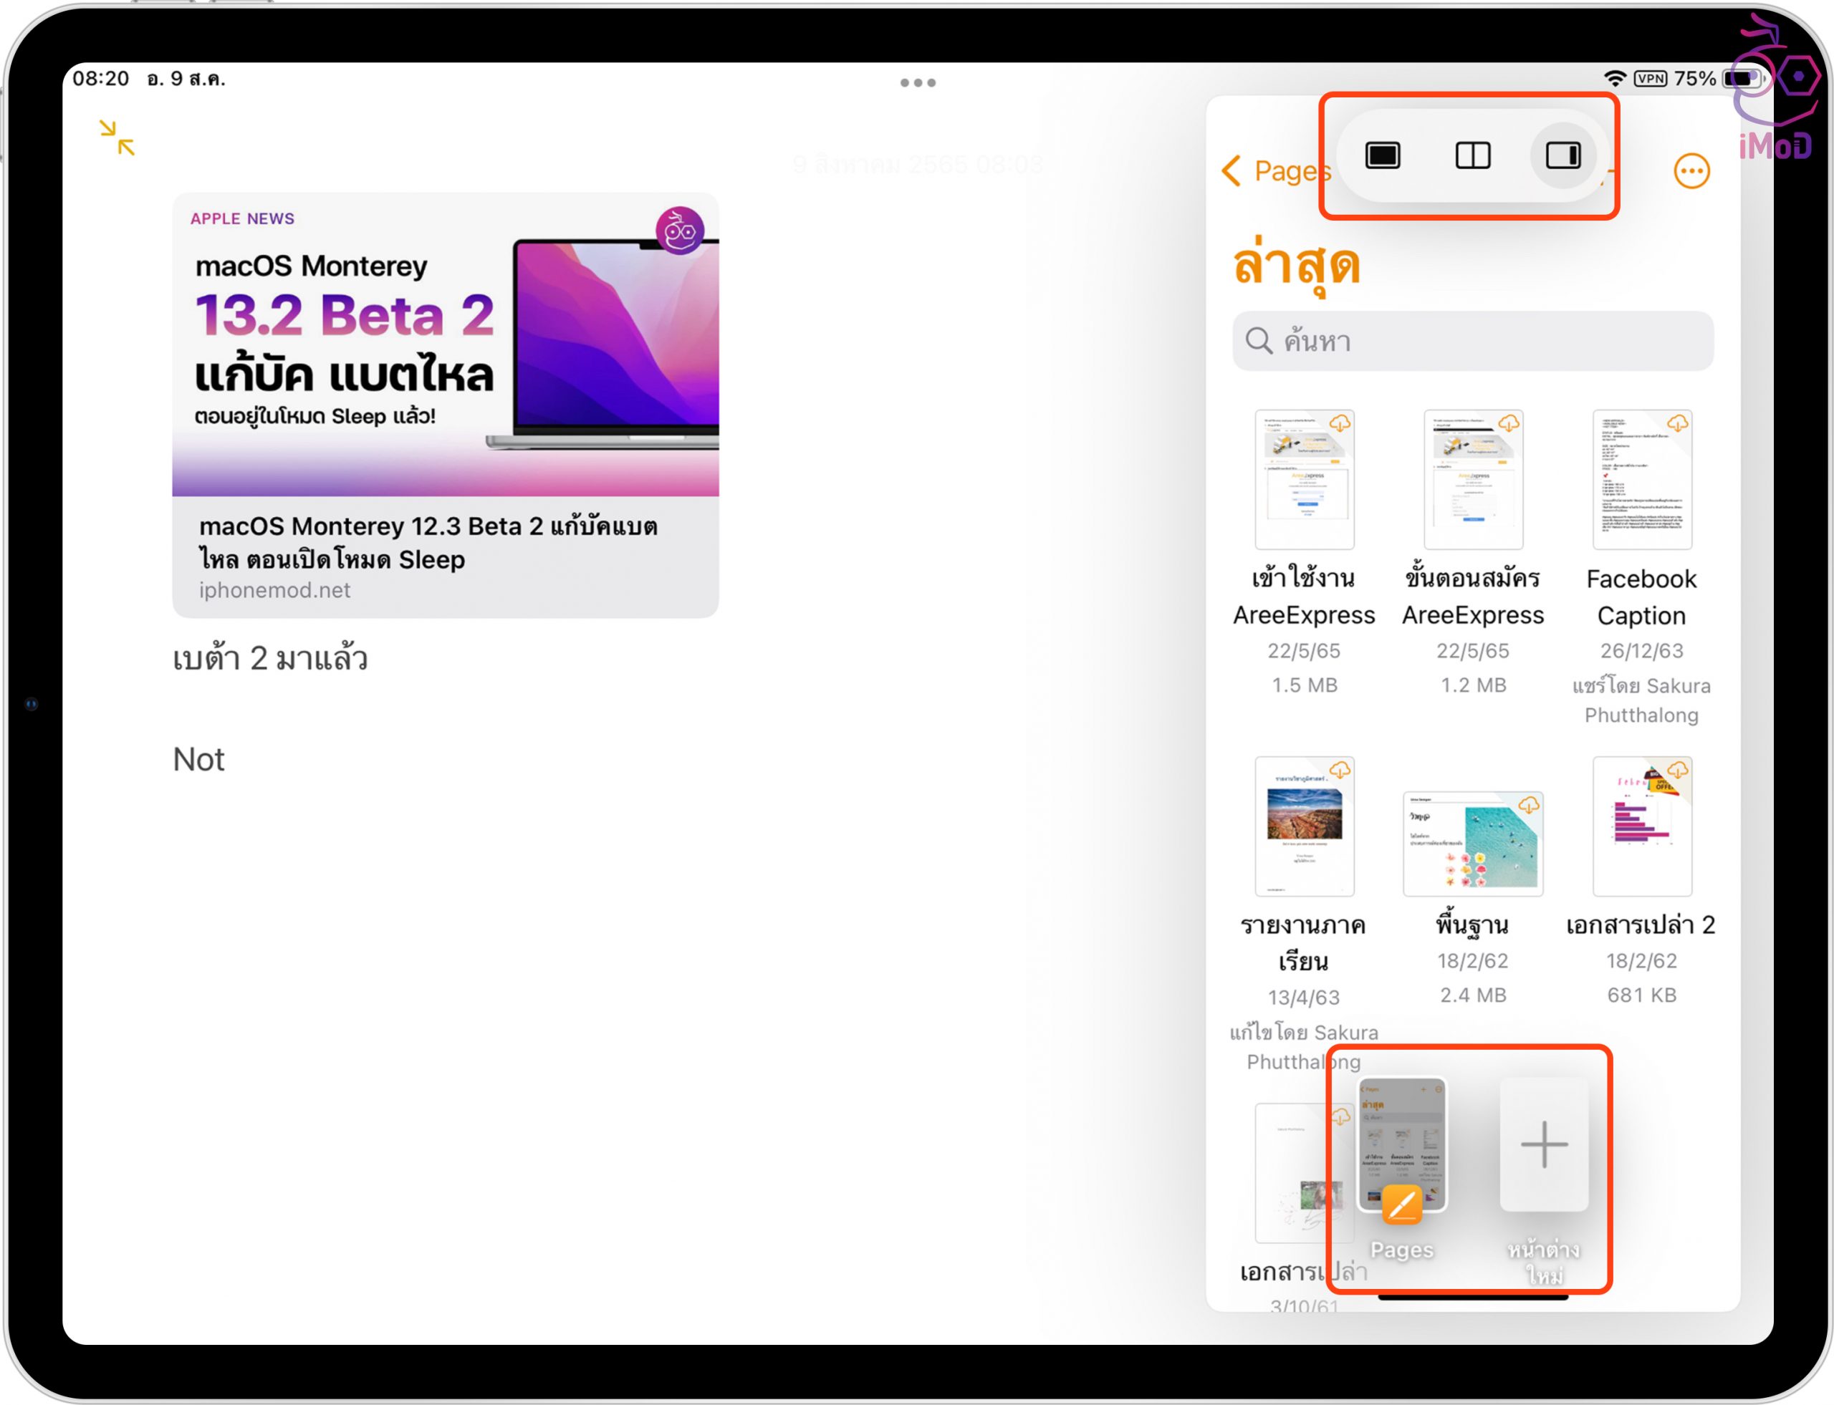
Task: Open the เข้าใช้งาน AreeExpress document
Action: 1304,480
